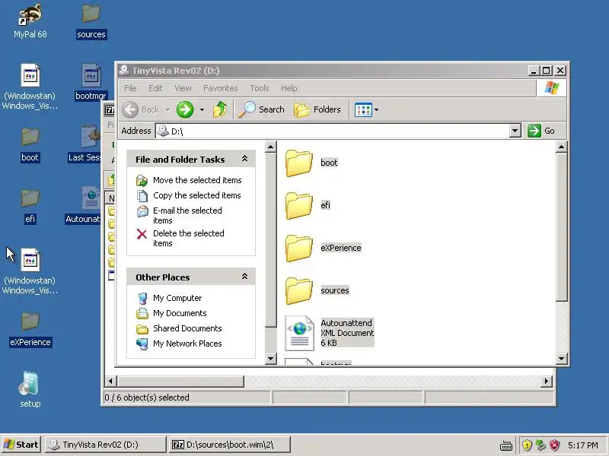Open the Edit menu
Image resolution: width=609 pixels, height=456 pixels.
click(155, 88)
